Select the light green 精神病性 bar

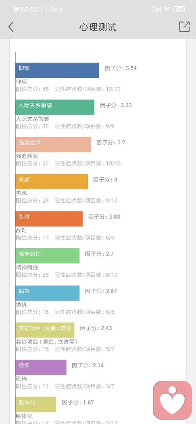pyautogui.click(x=47, y=256)
